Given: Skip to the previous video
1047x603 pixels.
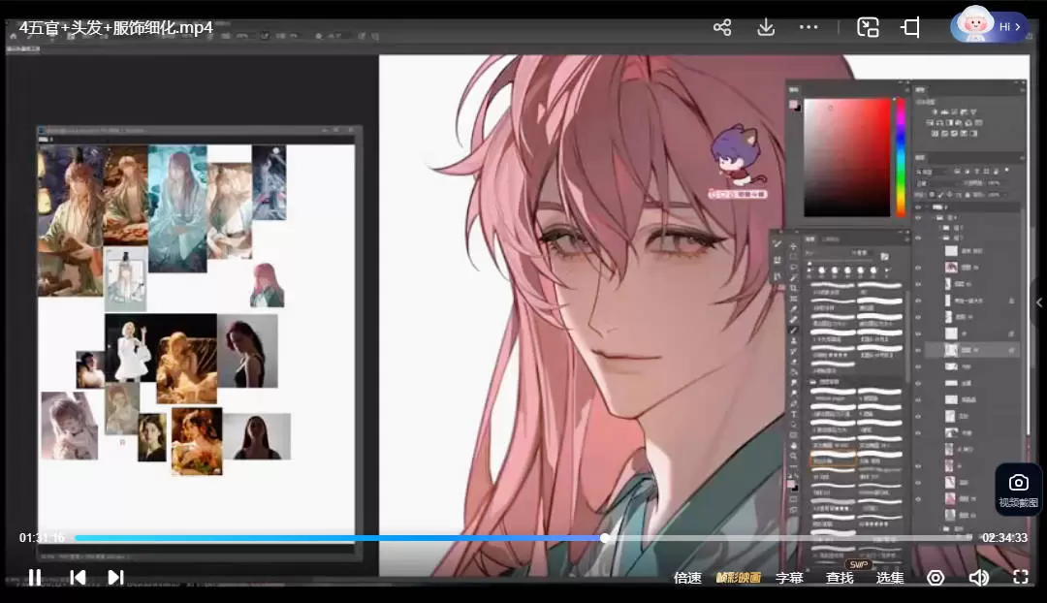Looking at the screenshot, I should [x=78, y=578].
